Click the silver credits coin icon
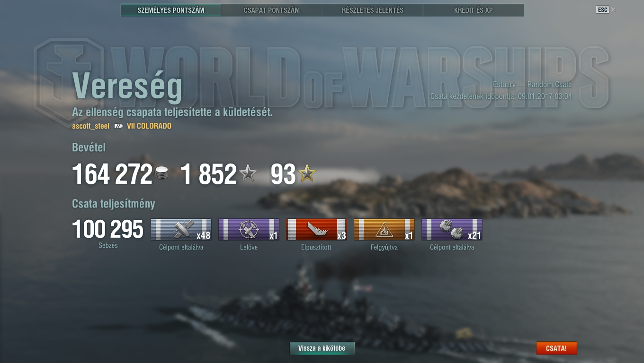The height and width of the screenshot is (363, 644). [x=161, y=173]
